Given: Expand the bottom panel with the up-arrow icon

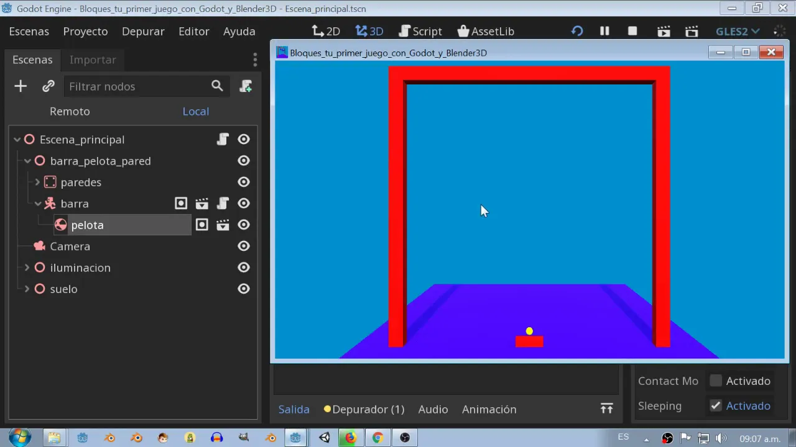Looking at the screenshot, I should [x=606, y=409].
